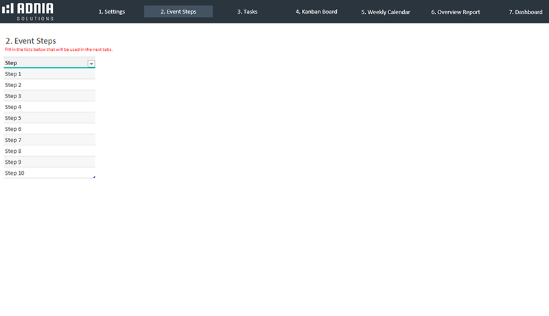Switch to the 3. Tasks tab

point(247,12)
